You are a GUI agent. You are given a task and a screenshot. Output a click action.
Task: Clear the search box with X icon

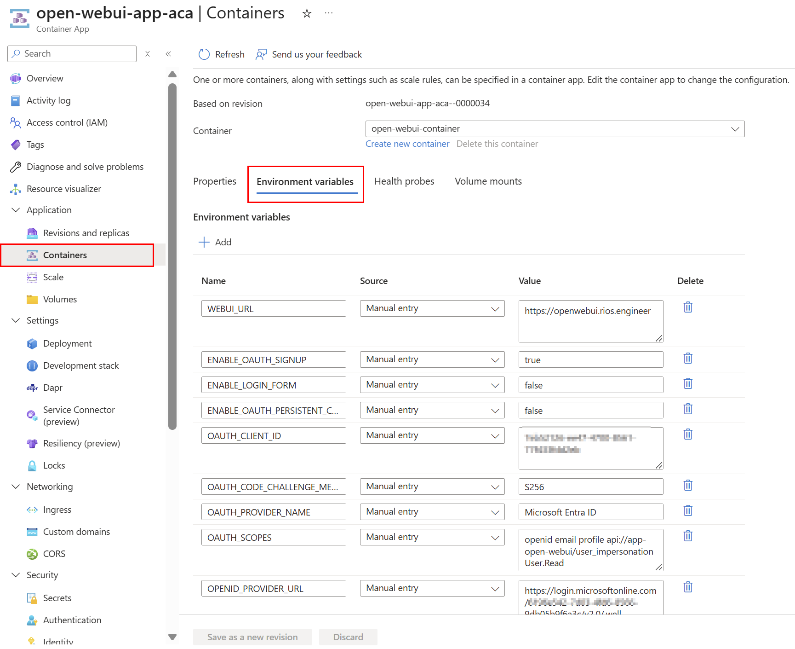click(x=148, y=54)
